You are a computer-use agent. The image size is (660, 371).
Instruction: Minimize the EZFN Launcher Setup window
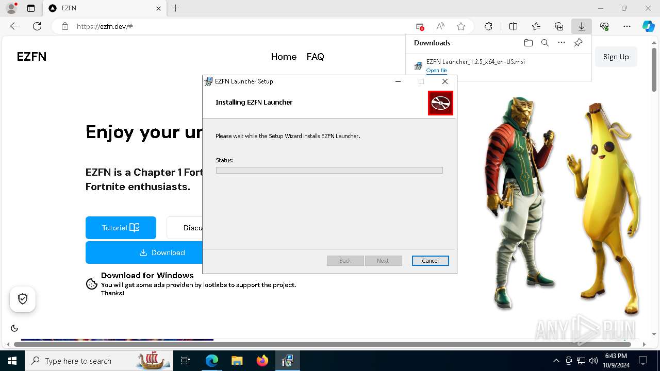(x=398, y=81)
